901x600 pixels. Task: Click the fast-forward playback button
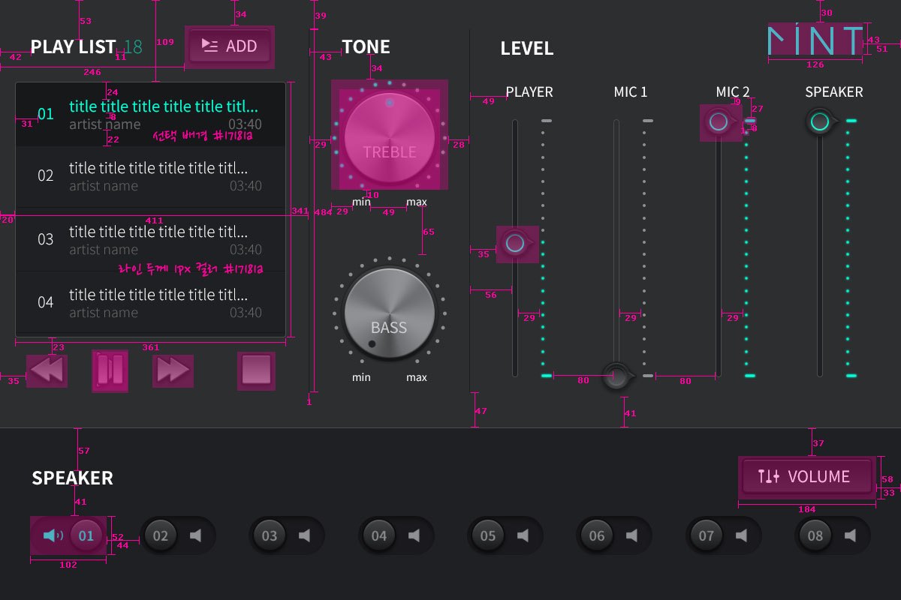(x=173, y=371)
